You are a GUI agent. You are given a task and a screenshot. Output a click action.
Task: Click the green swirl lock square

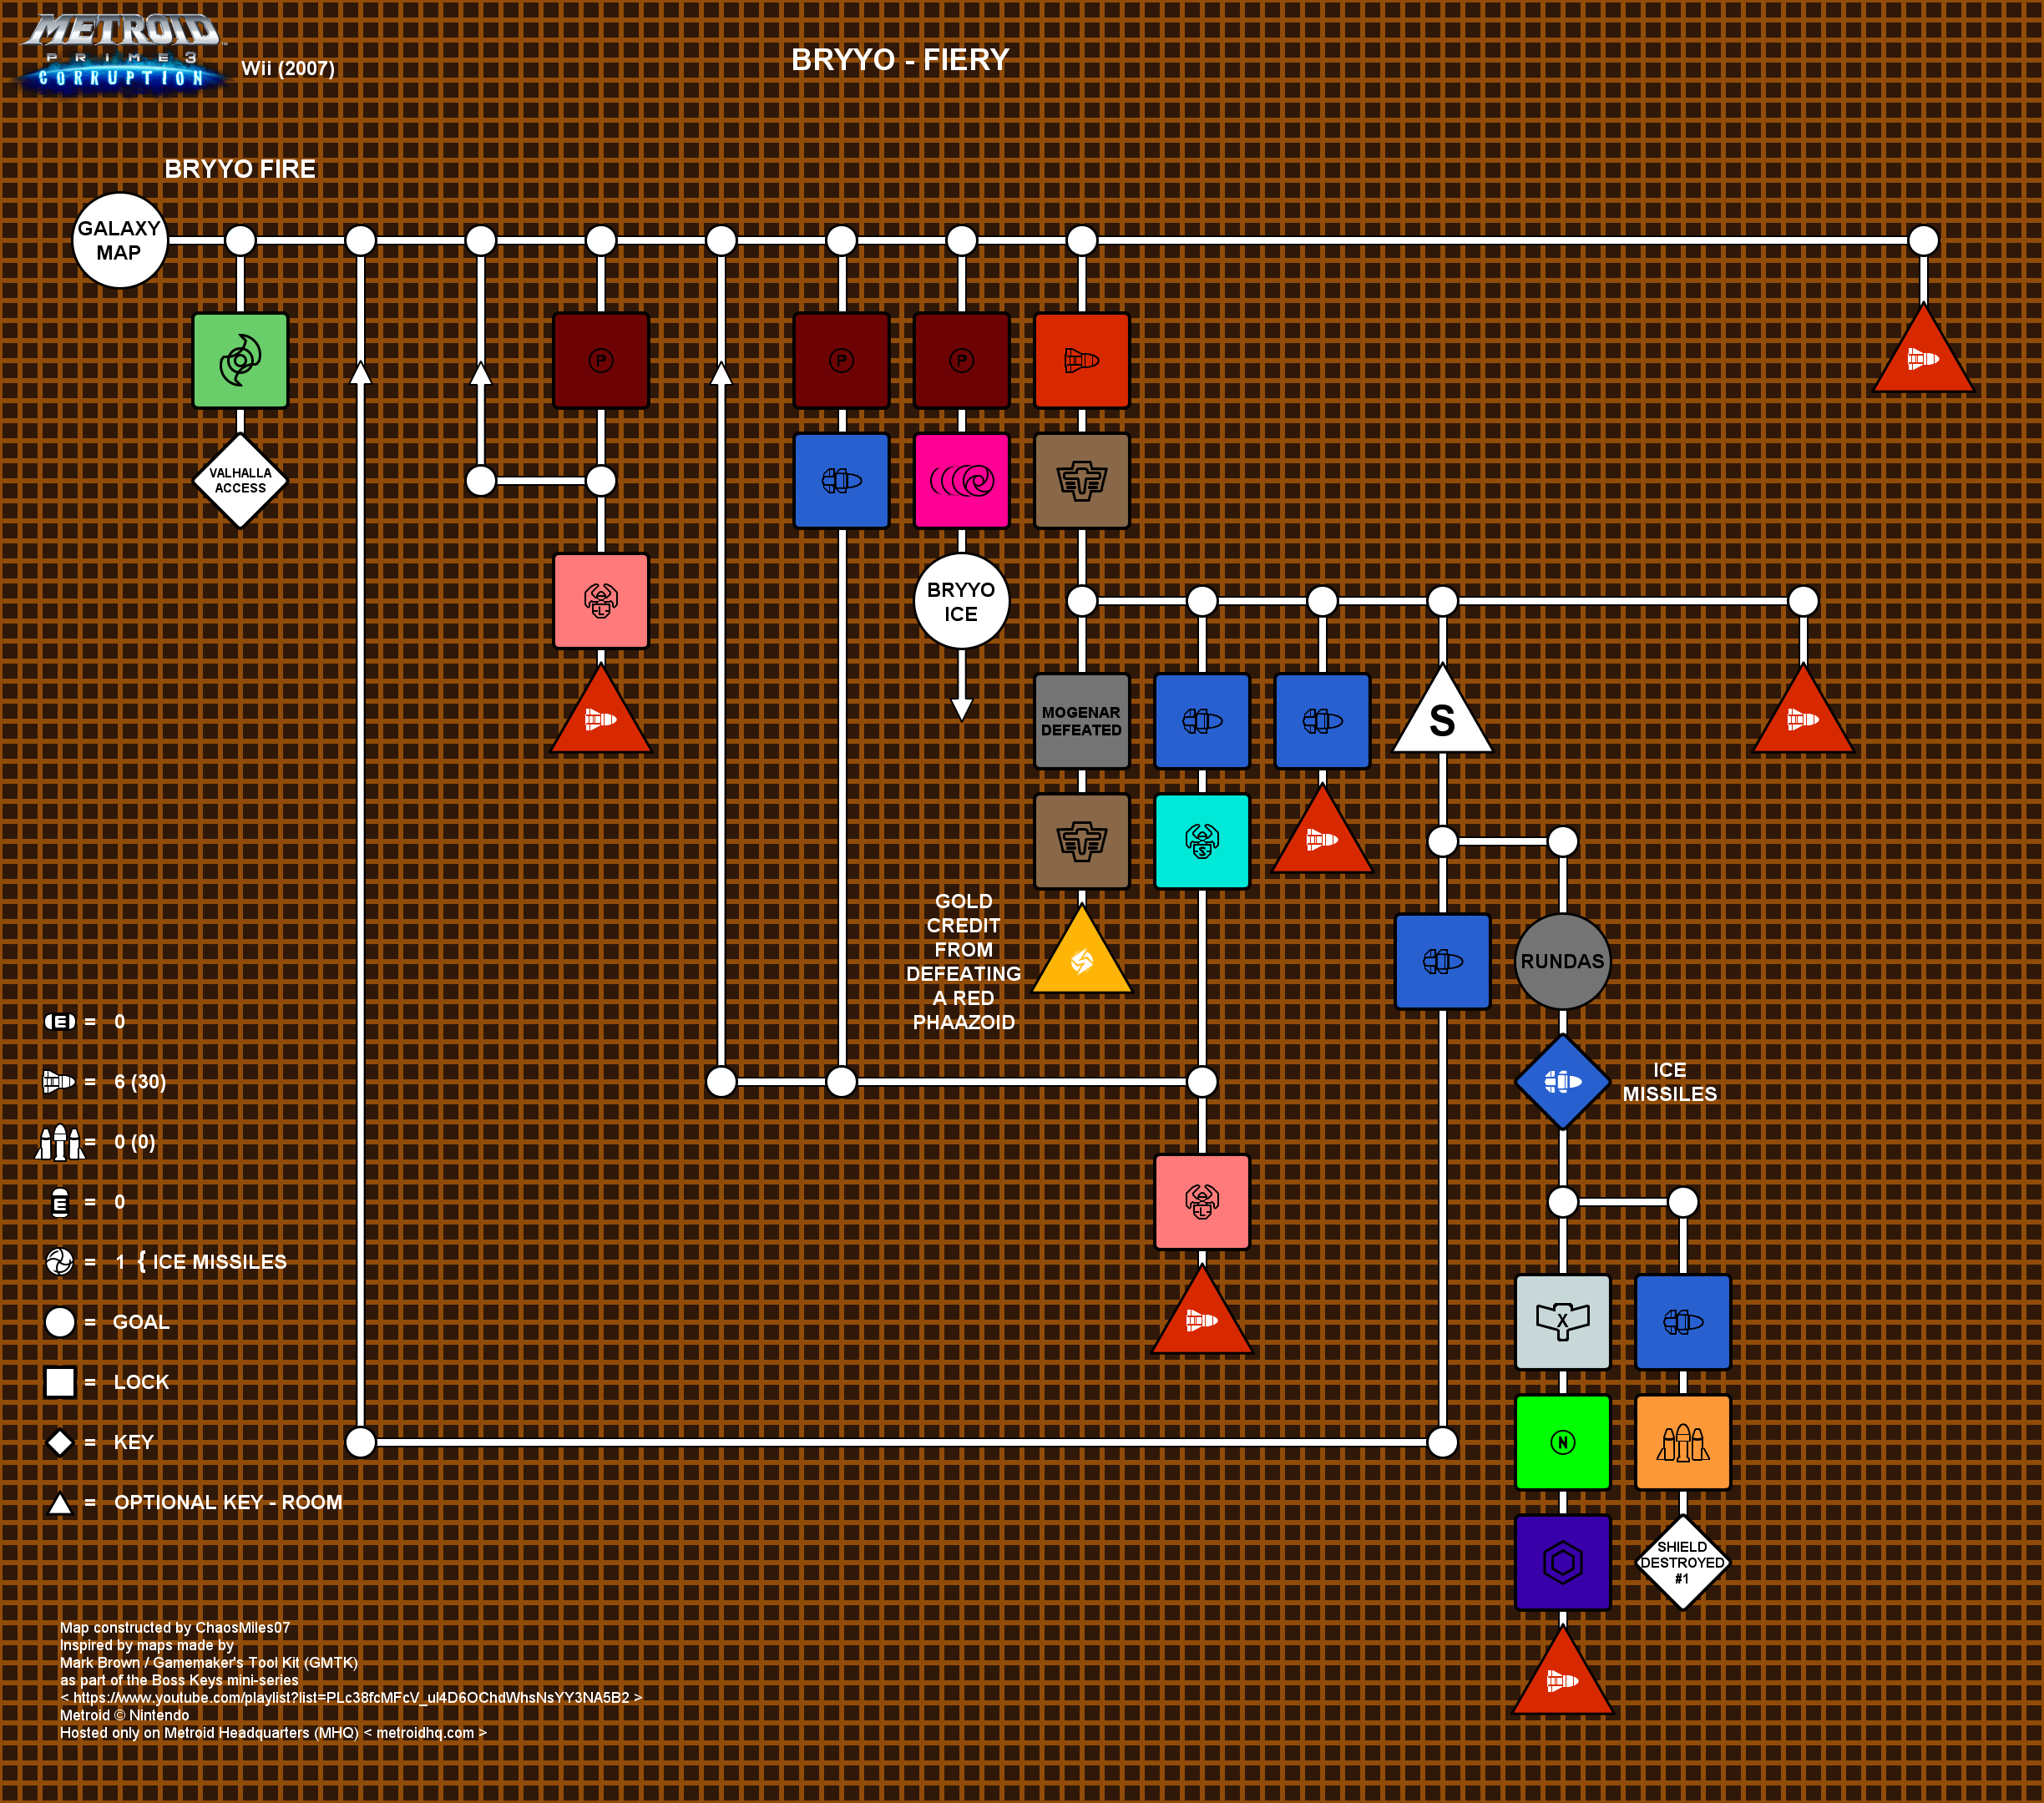tap(240, 361)
